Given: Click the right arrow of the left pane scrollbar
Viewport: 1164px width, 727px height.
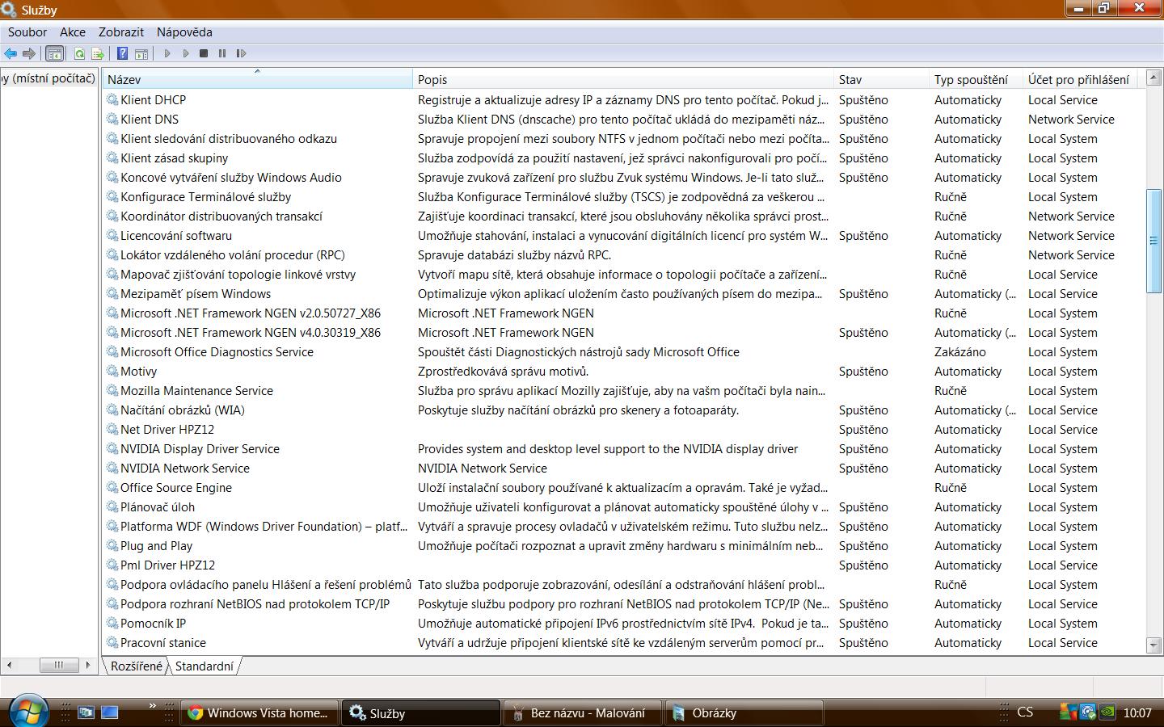Looking at the screenshot, I should (x=88, y=665).
